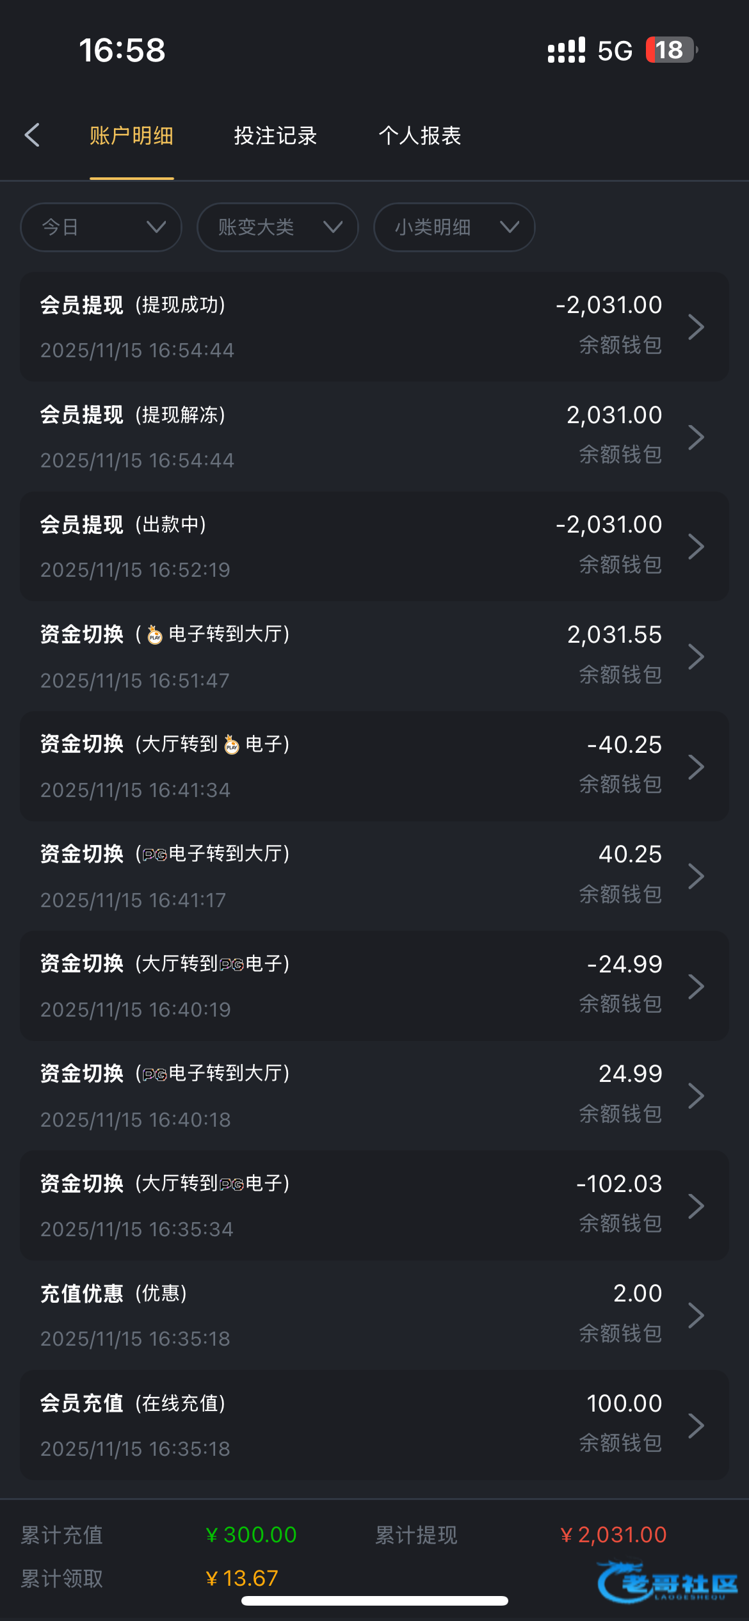Open chevron for the -102.03 transfer
The height and width of the screenshot is (1621, 749).
[696, 1206]
